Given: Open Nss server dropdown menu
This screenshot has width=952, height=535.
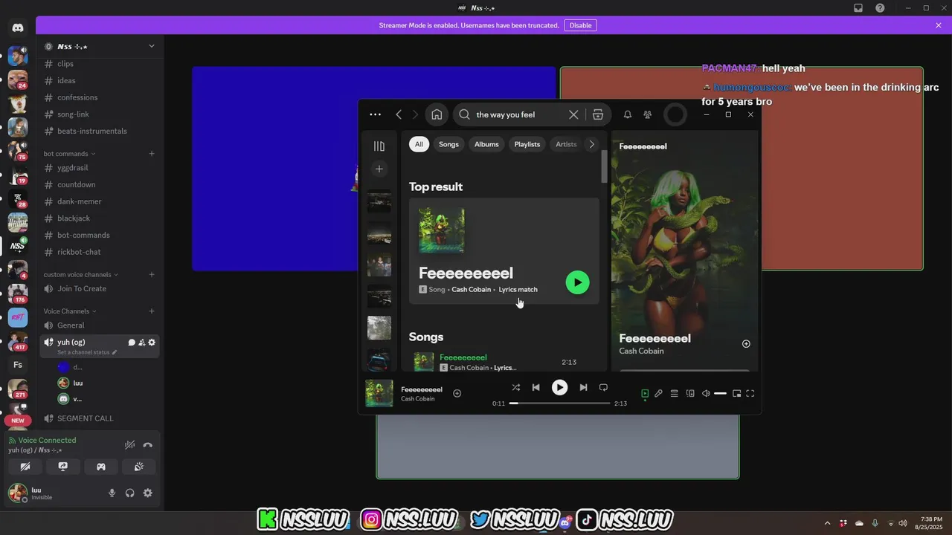Looking at the screenshot, I should [152, 46].
